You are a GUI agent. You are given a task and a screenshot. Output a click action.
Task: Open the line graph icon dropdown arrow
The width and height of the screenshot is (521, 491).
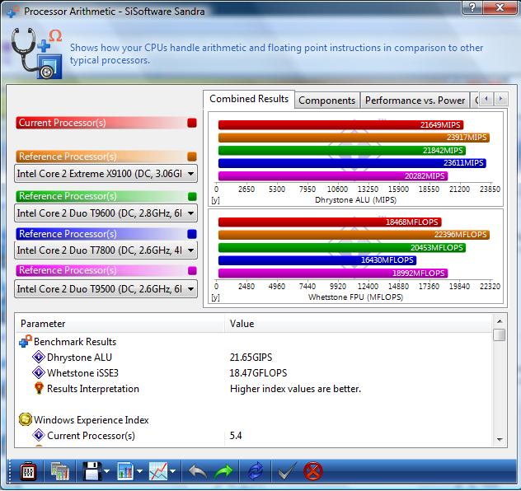(x=173, y=471)
